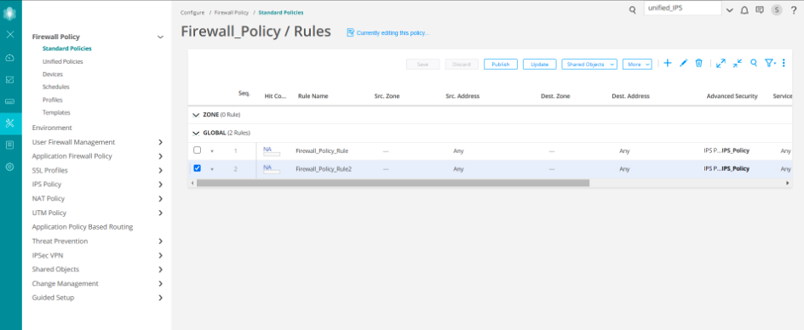Open Schedules under Firewall Policy
The image size is (804, 330).
(55, 87)
